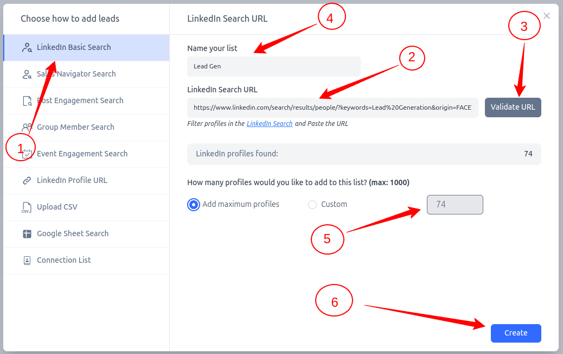The height and width of the screenshot is (354, 563).
Task: Open the LinkedIn Search hyperlink
Action: (x=270, y=123)
